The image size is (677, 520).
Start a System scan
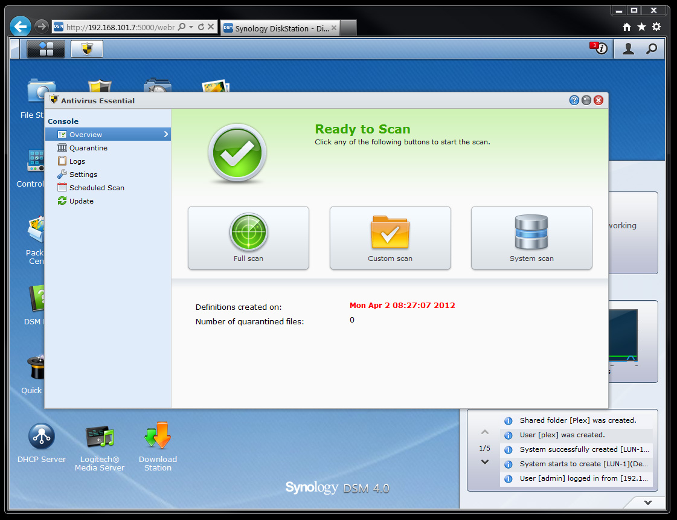click(x=531, y=238)
